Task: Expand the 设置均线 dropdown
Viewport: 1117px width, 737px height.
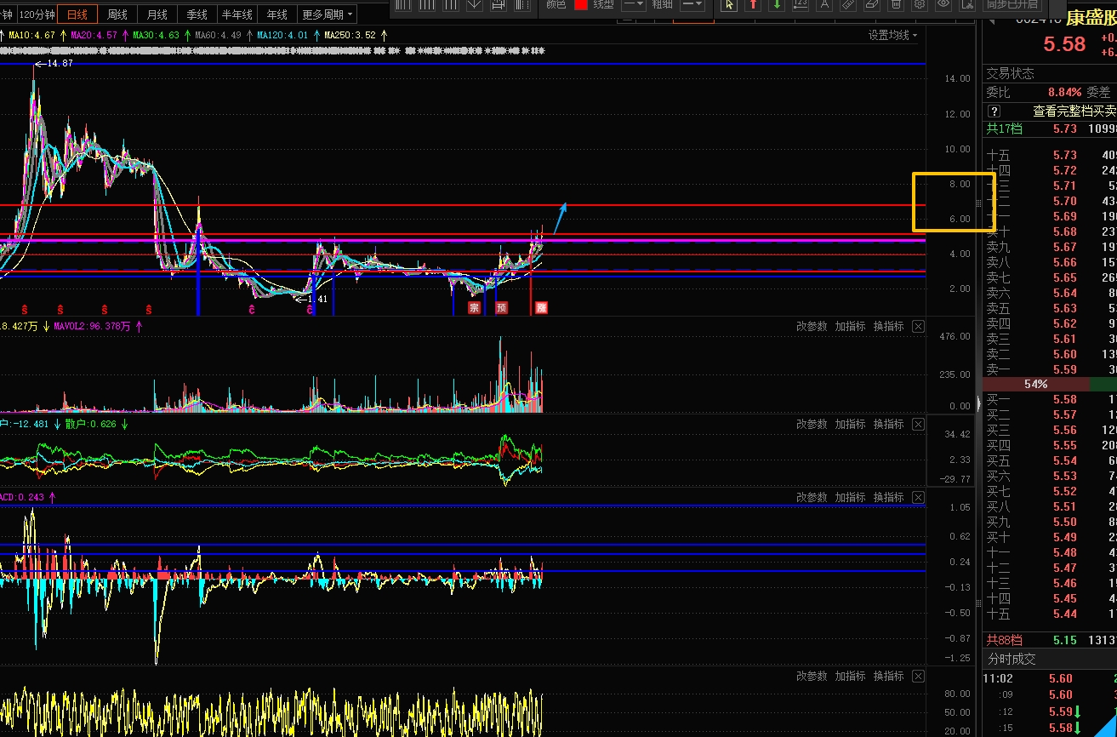Action: [892, 36]
